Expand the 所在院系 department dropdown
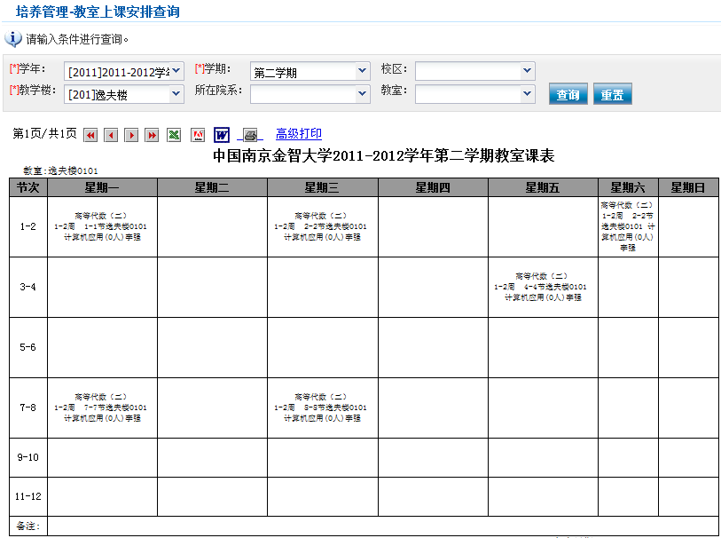The width and height of the screenshot is (721, 538). coord(310,93)
